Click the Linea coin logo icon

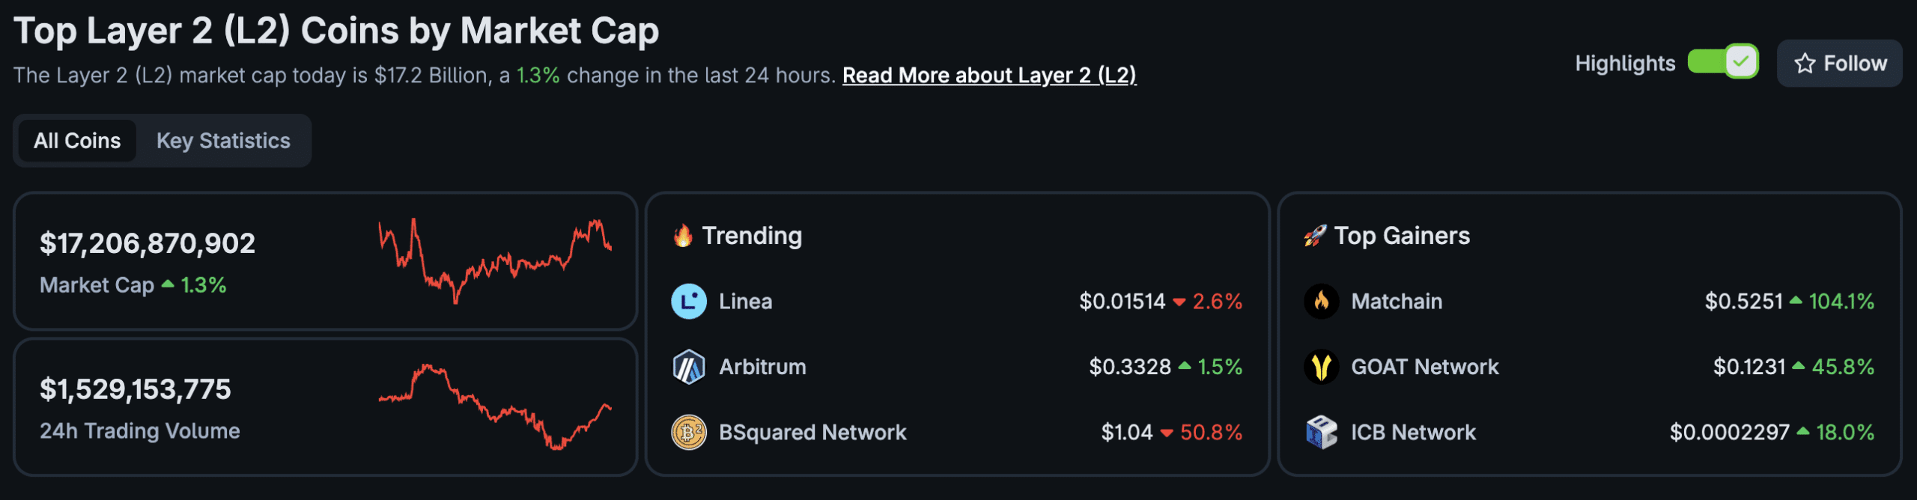(x=688, y=302)
